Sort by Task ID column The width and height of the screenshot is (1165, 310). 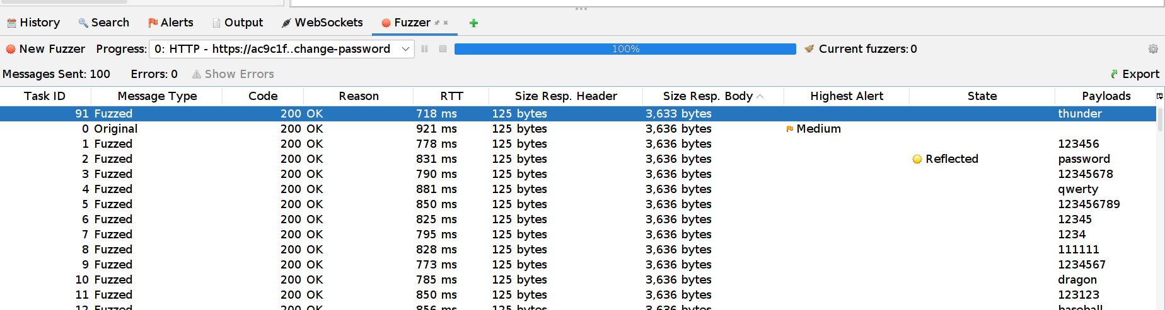pyautogui.click(x=45, y=96)
